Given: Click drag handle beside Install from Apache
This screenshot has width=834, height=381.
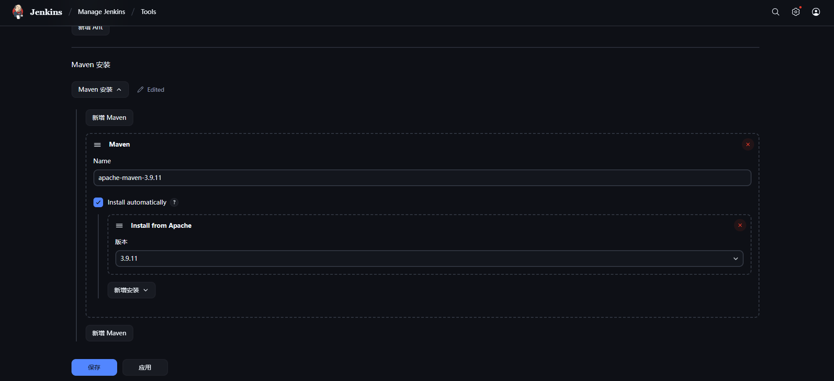Looking at the screenshot, I should pos(119,226).
